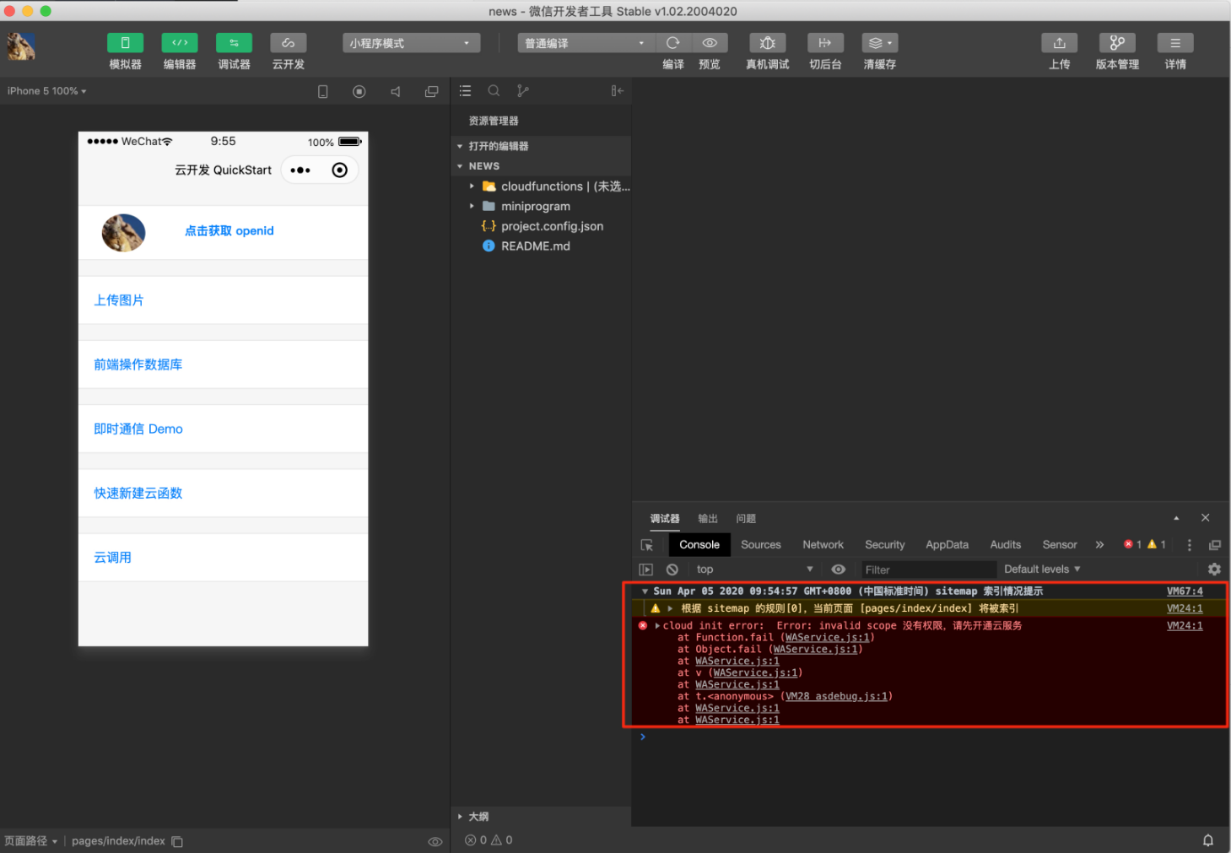Click the mini program three-dot menu capsule

300,170
